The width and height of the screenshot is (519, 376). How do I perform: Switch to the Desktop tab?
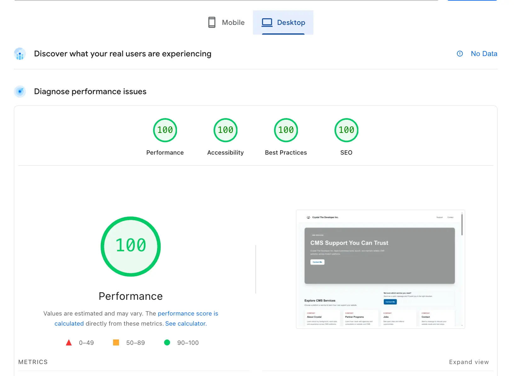283,22
